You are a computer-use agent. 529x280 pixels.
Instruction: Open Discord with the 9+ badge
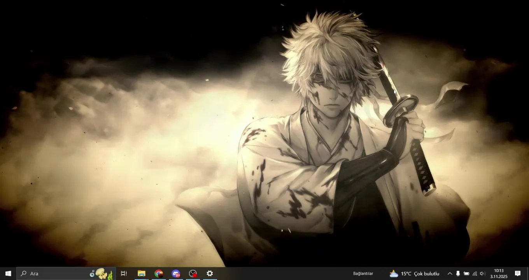[x=176, y=273]
